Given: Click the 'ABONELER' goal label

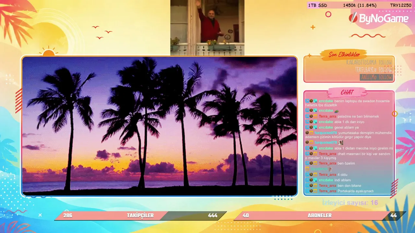Looking at the screenshot, I should [320, 216].
